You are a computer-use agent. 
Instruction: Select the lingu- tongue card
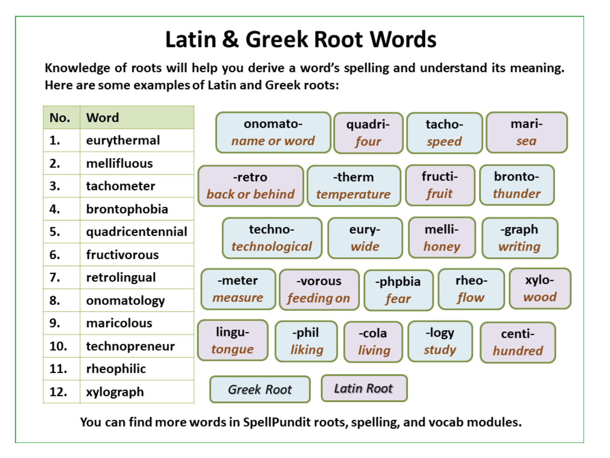pos(233,340)
